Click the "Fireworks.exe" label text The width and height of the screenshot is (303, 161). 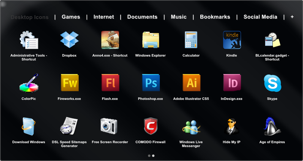click(x=69, y=99)
